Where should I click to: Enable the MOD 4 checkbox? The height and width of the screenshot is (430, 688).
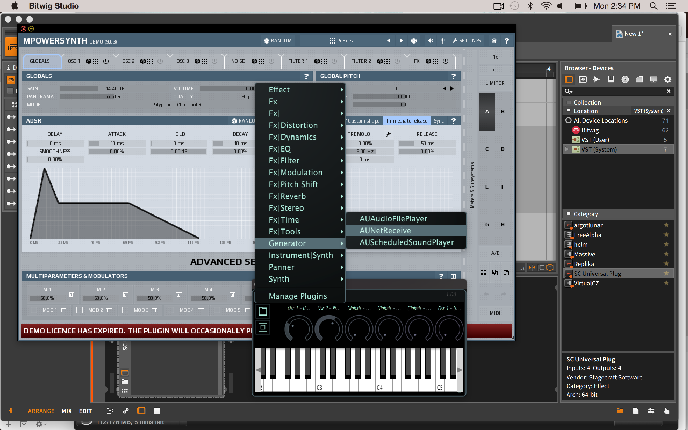tap(171, 310)
